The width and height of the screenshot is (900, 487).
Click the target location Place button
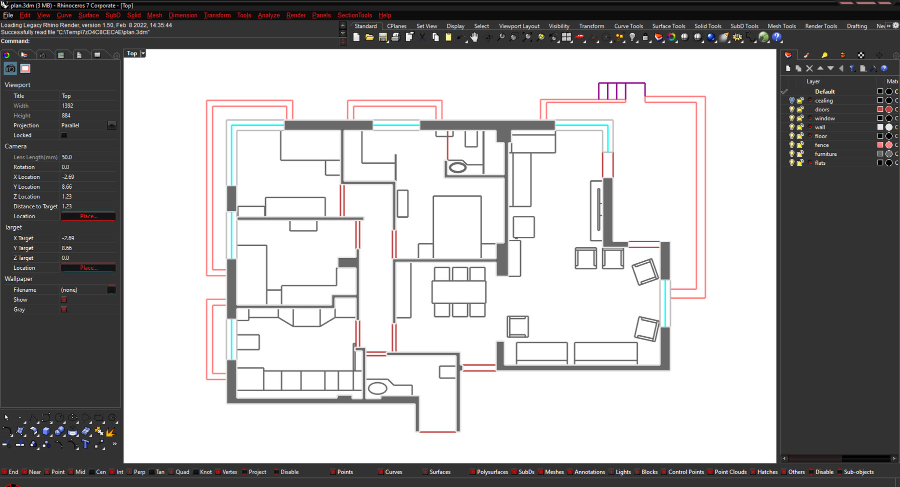pyautogui.click(x=88, y=267)
